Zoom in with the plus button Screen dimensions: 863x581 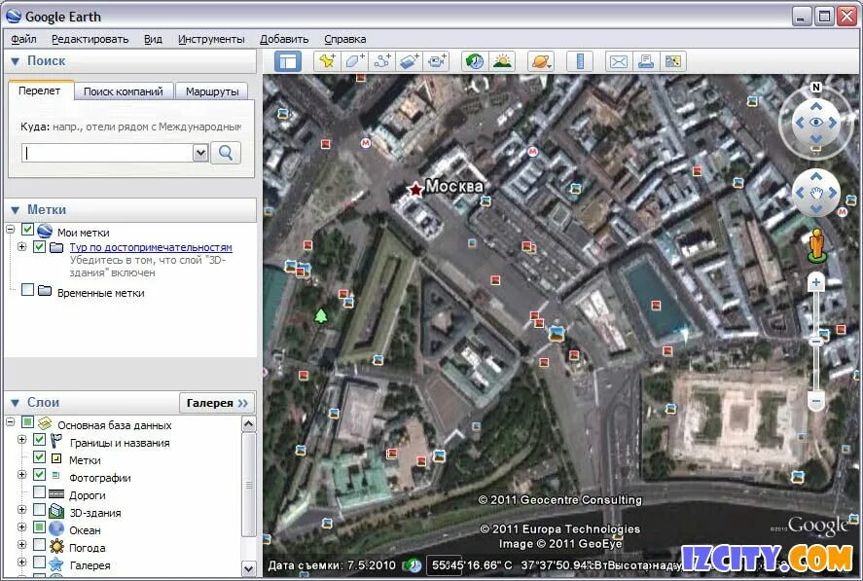click(815, 282)
